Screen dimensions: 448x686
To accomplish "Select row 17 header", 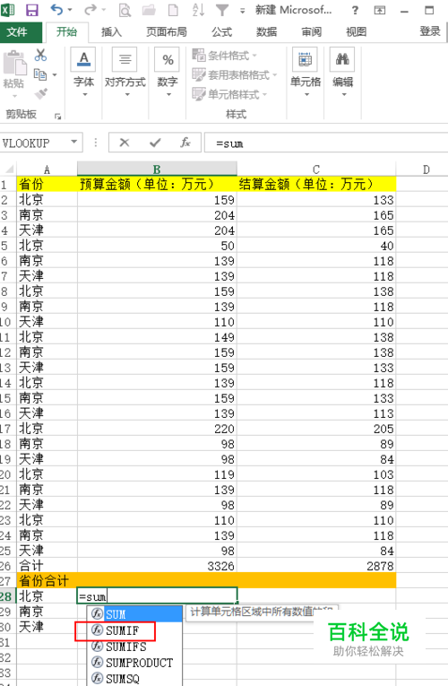I will (x=7, y=429).
